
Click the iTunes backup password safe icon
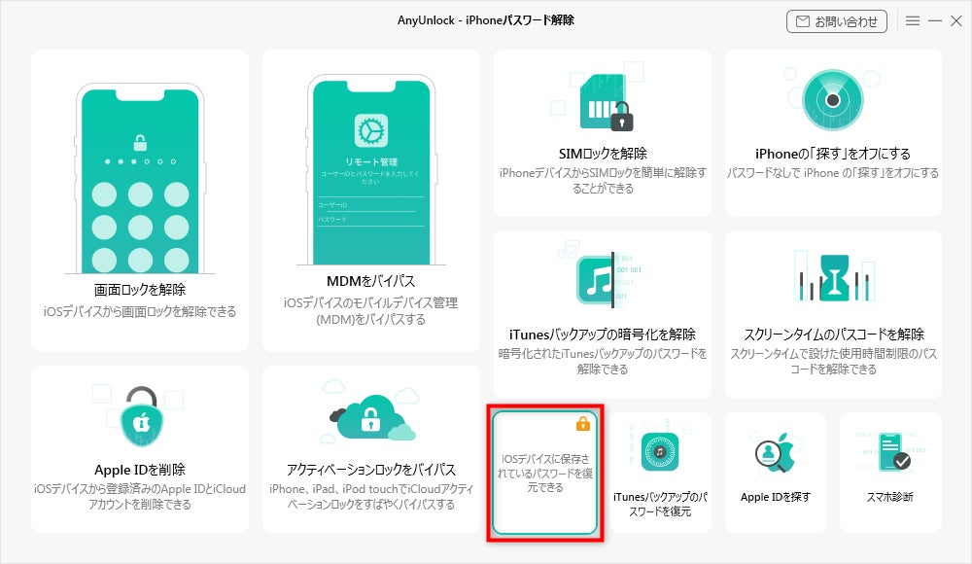tap(660, 452)
